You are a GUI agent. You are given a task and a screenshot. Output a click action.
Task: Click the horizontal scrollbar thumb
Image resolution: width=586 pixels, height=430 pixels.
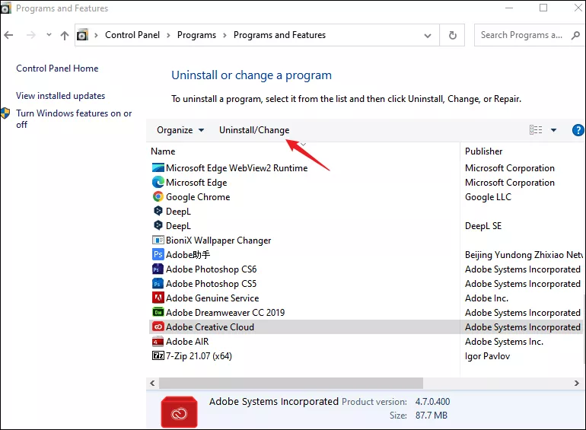coord(291,383)
